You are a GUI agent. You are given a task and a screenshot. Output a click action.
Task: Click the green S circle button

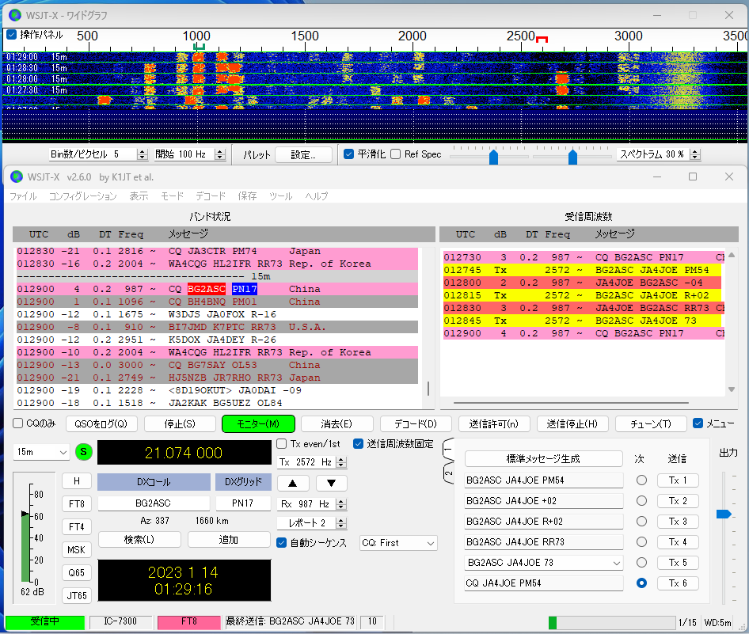[x=84, y=452]
